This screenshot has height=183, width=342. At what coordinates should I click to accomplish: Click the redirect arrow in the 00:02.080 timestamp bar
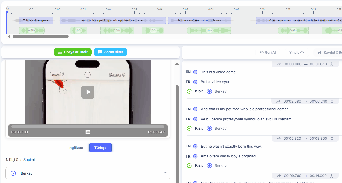[278, 101]
